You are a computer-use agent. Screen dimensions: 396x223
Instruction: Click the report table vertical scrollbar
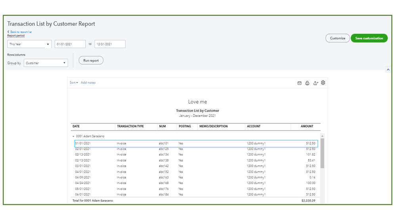tap(322, 153)
